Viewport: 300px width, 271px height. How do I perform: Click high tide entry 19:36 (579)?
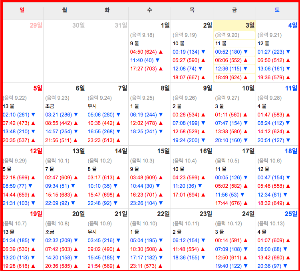pos(274,77)
